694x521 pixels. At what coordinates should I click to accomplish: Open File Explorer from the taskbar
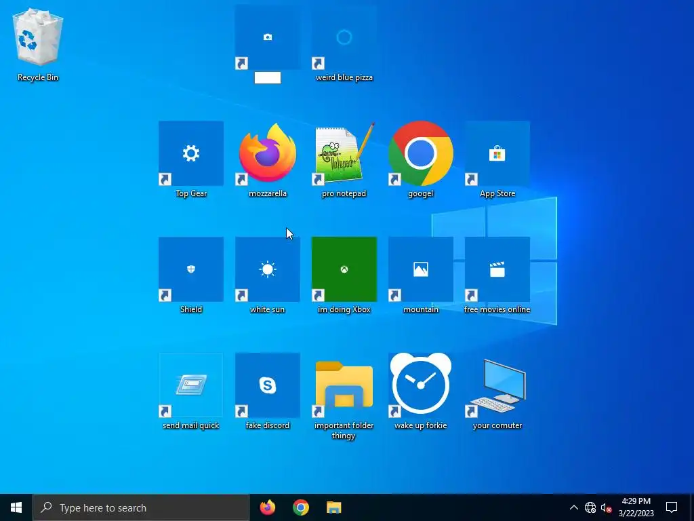333,507
